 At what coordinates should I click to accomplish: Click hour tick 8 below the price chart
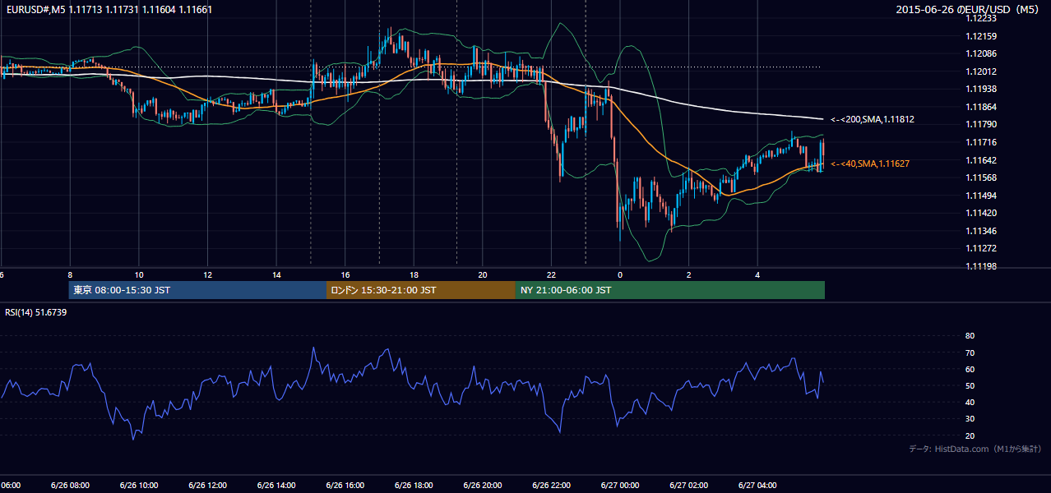click(x=70, y=274)
